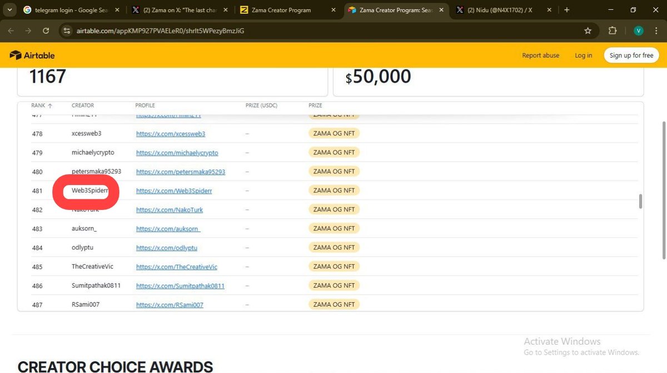Viewport: 667px width, 373px height.
Task: Open a new browser tab
Action: 567,10
